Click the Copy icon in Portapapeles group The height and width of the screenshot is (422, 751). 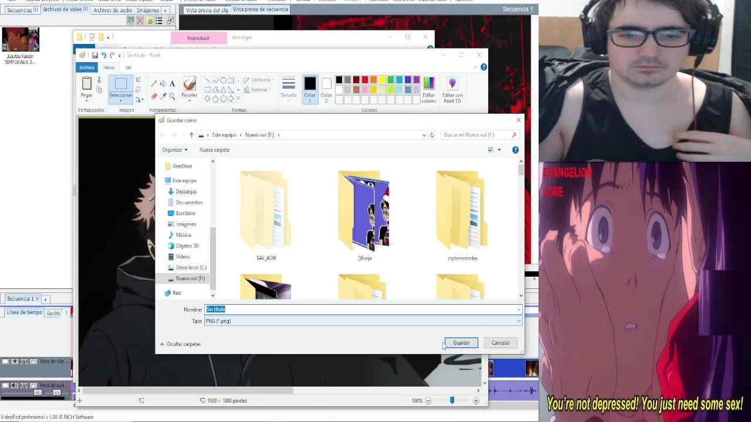[x=99, y=90]
